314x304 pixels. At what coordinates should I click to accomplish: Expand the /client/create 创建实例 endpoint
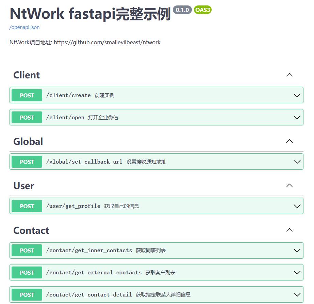pyautogui.click(x=296, y=95)
